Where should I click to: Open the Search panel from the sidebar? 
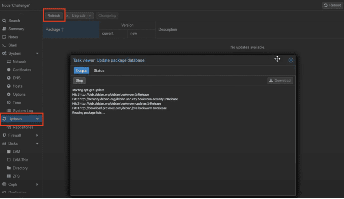13,20
